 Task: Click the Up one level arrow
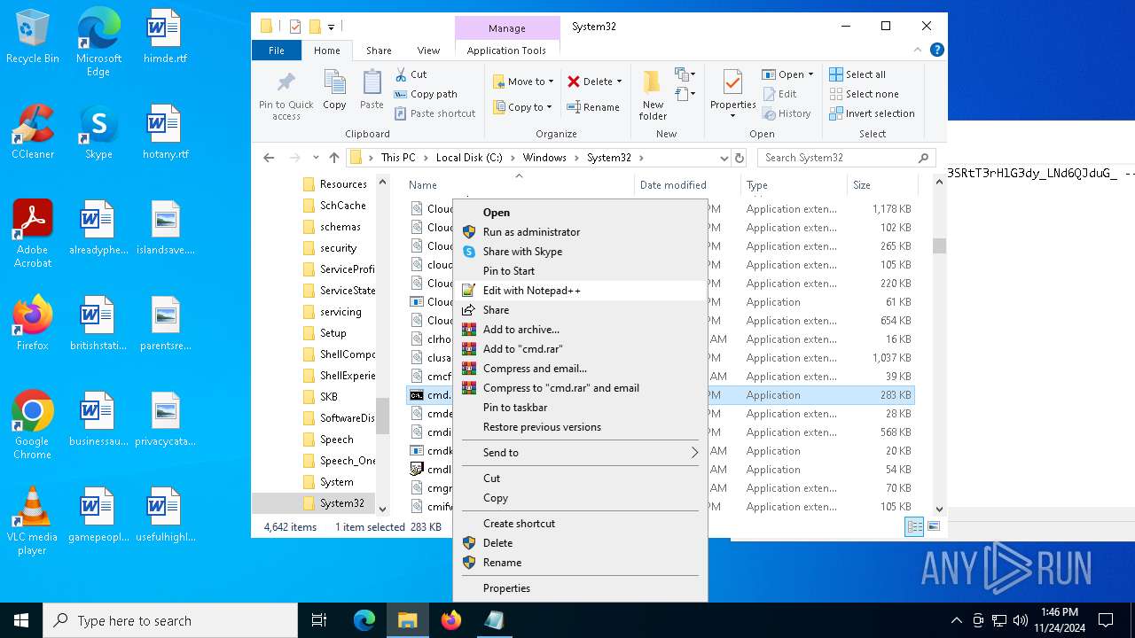tap(334, 158)
